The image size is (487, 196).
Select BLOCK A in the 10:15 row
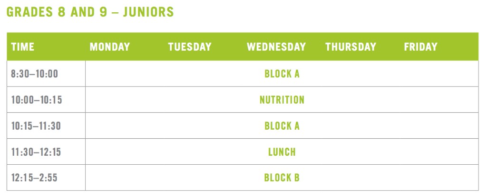282,126
